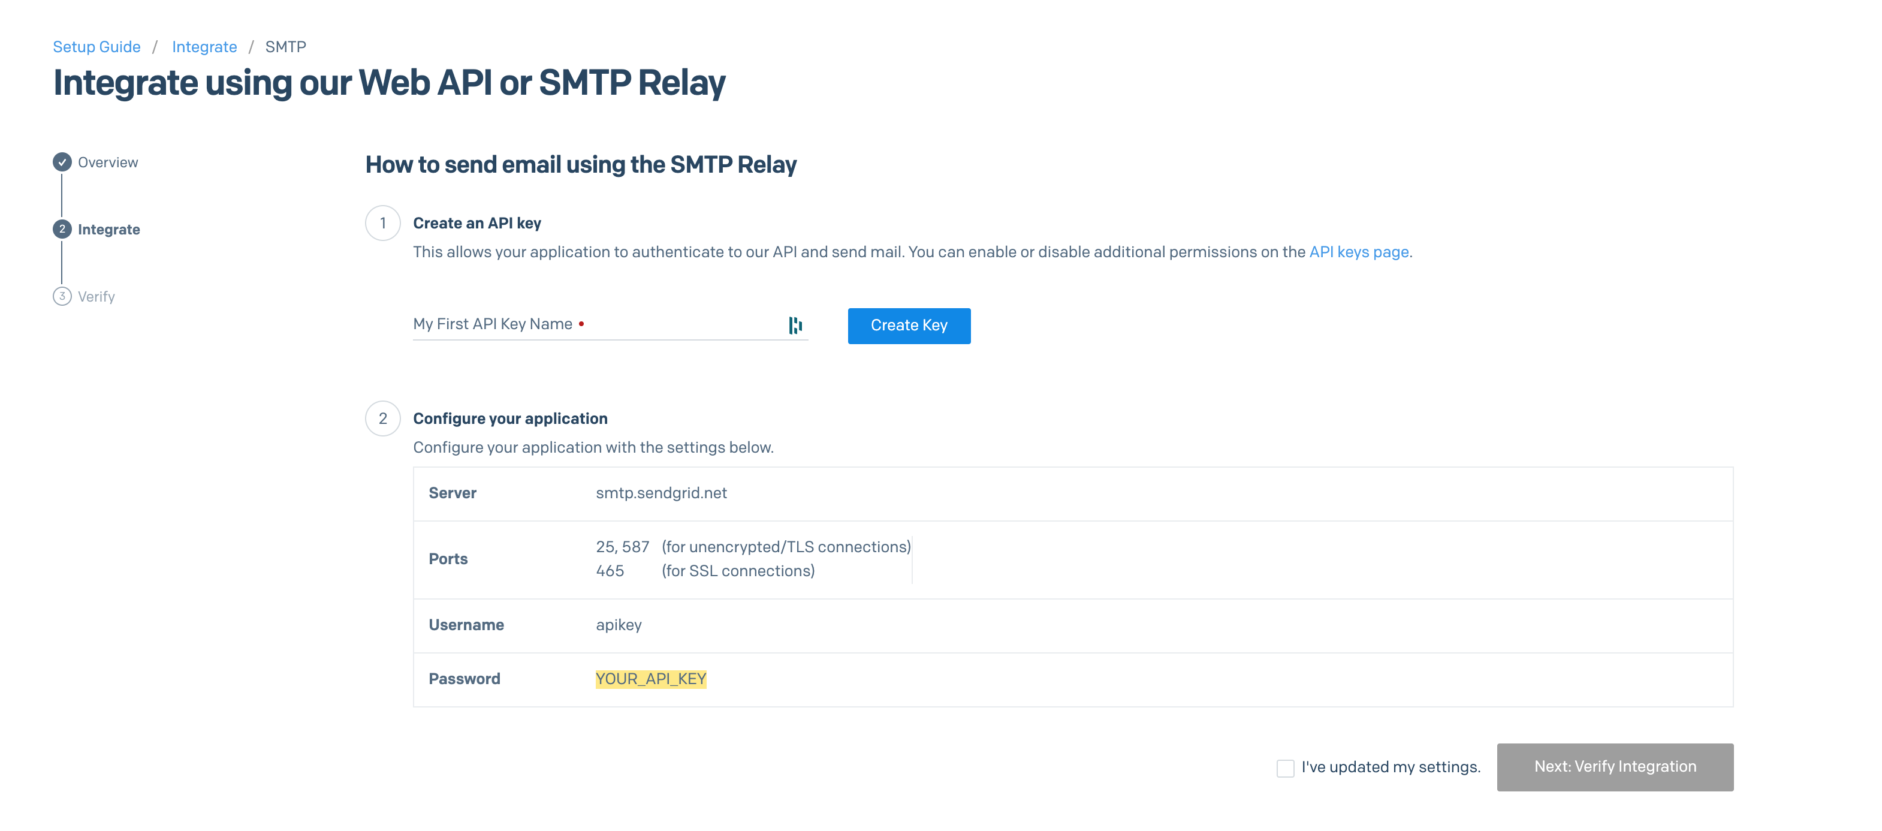Click the for SSL connections note
The height and width of the screenshot is (831, 1882).
[738, 571]
